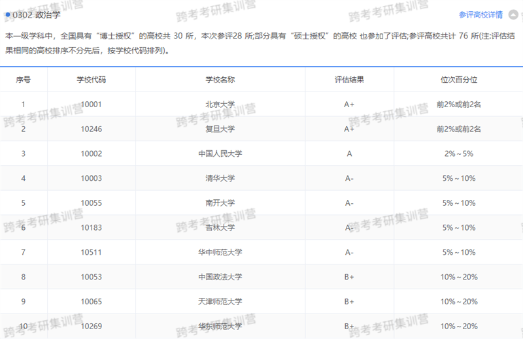Click 5%~10% in 南开大学 row
Viewport: 523px width, 339px height.
tap(459, 203)
